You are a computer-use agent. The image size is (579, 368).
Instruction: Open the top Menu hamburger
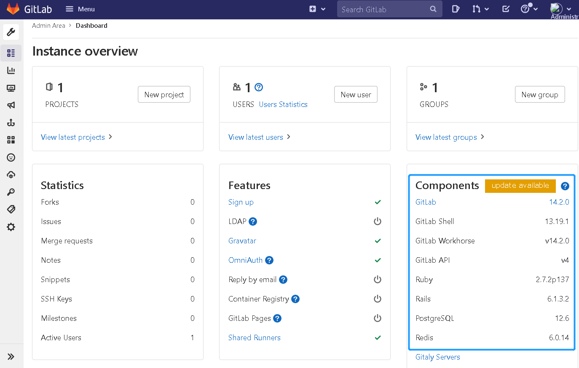80,9
